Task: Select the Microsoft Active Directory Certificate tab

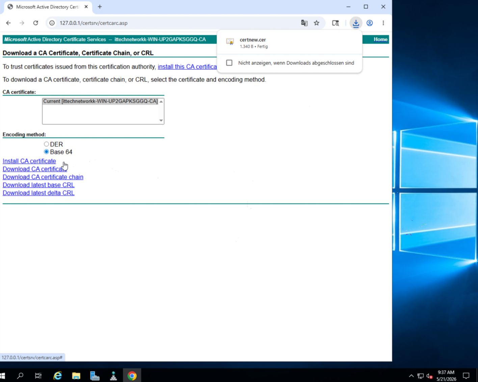Action: click(47, 7)
